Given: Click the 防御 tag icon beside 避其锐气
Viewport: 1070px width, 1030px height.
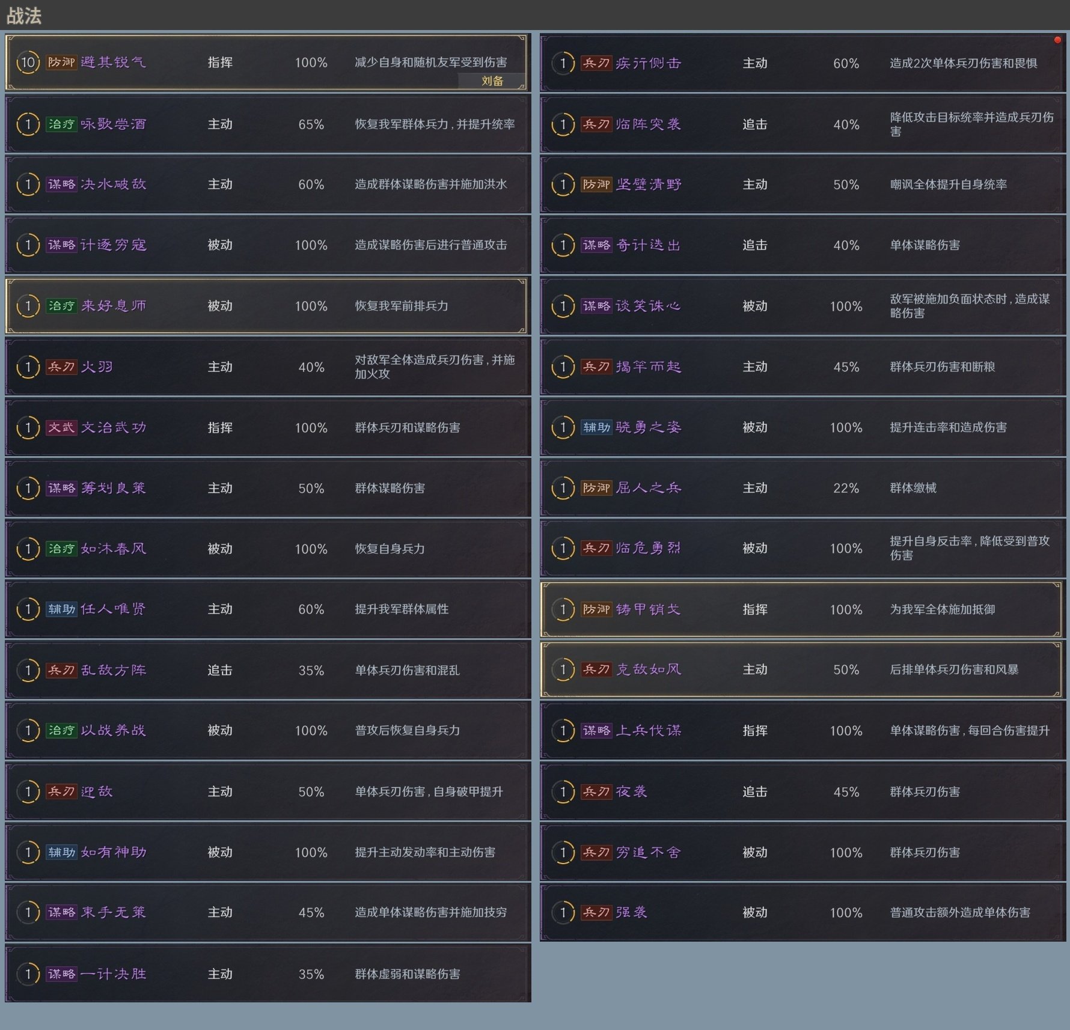Looking at the screenshot, I should 62,62.
